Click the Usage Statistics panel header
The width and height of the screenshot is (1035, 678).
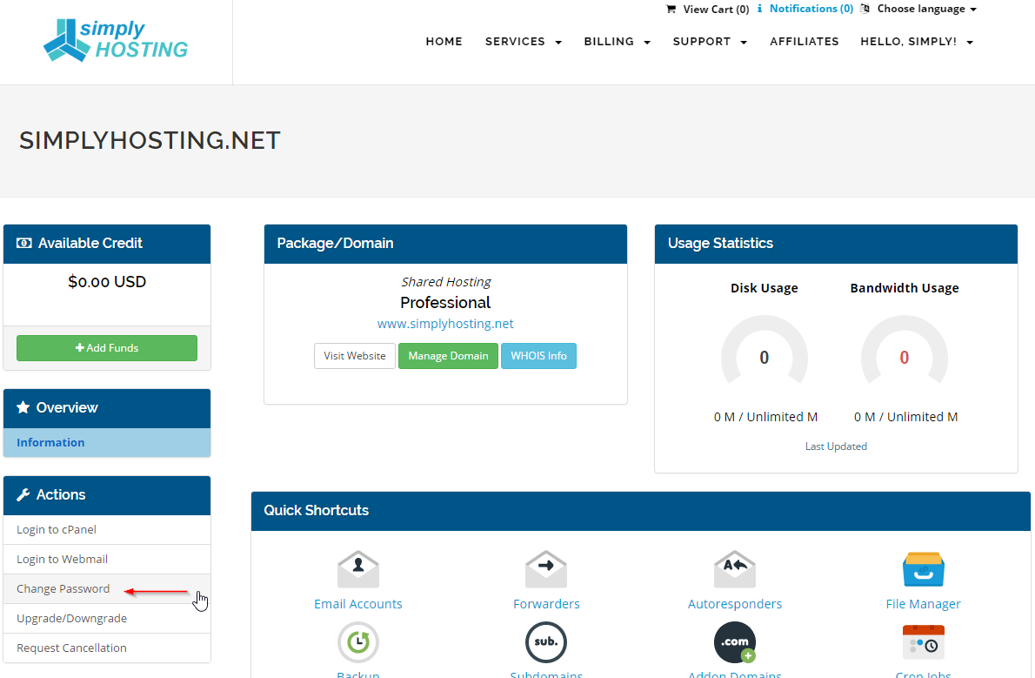tap(837, 244)
